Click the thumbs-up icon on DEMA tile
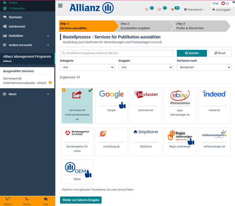The image size is (235, 206). (88, 174)
